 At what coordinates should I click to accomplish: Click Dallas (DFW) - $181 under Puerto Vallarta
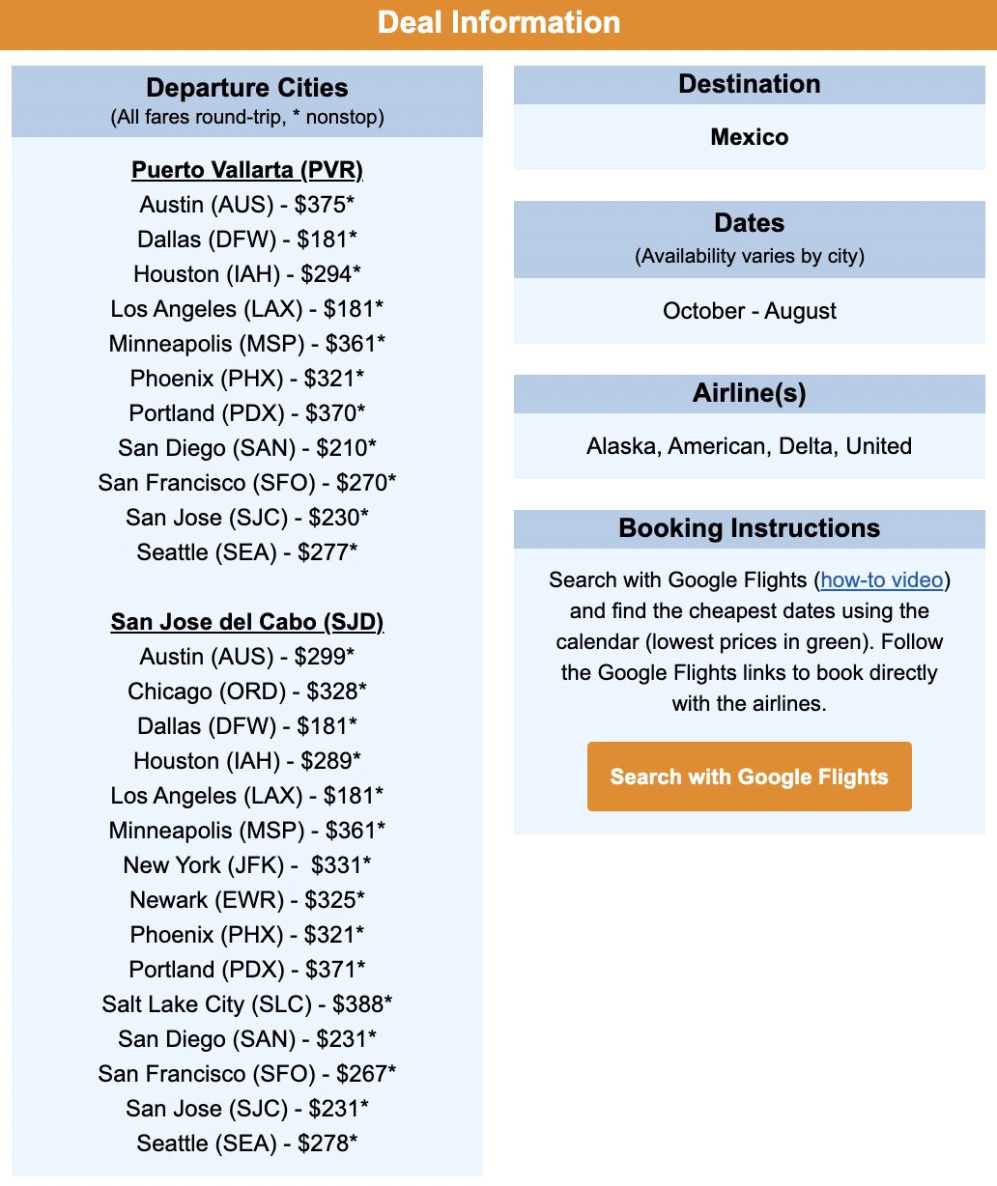coord(247,240)
